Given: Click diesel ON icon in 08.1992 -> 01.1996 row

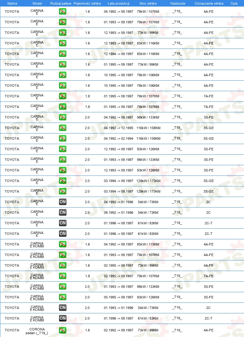Looking at the screenshot, I should [62, 212].
